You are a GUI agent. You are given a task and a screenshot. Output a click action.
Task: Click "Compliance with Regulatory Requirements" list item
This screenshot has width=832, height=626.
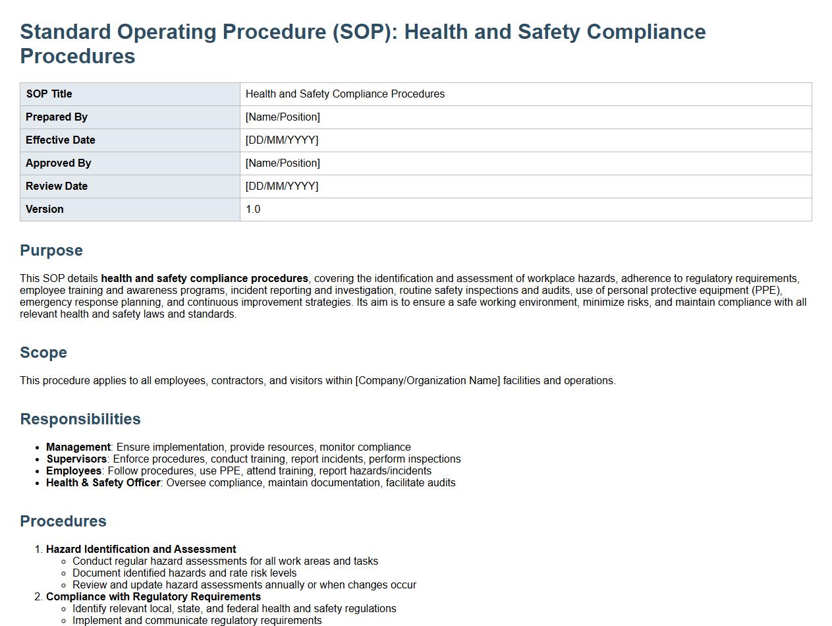click(153, 597)
